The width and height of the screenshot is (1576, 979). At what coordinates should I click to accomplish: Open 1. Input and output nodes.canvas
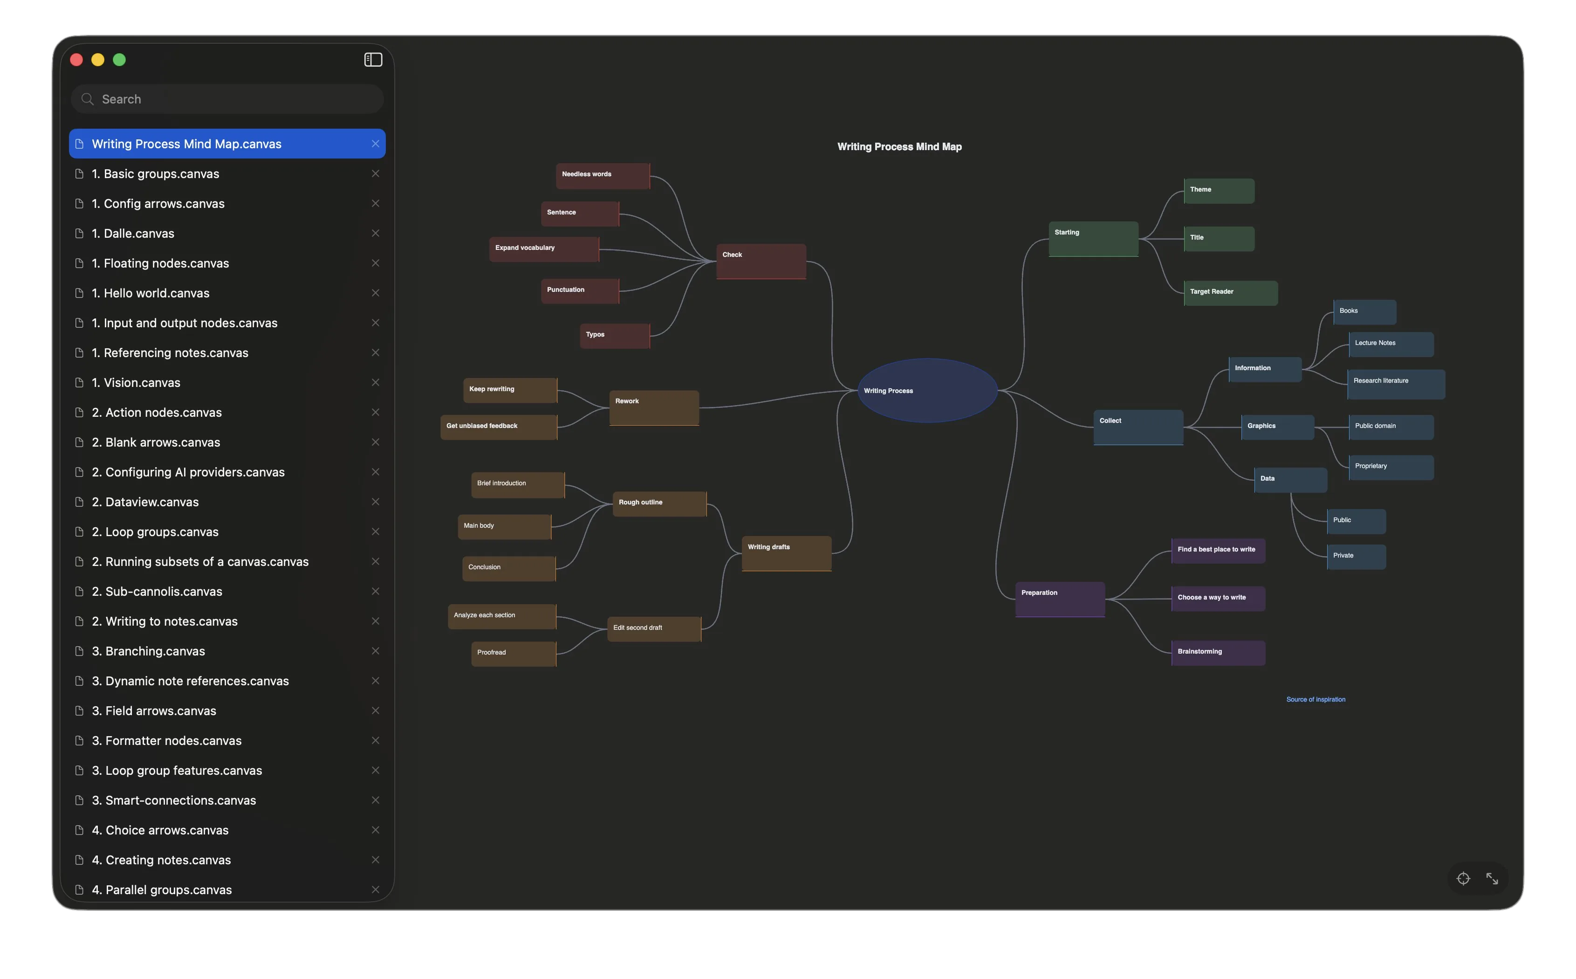click(227, 323)
